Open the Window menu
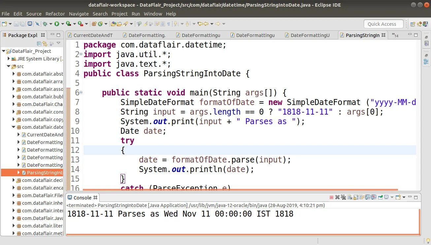 coord(153,14)
